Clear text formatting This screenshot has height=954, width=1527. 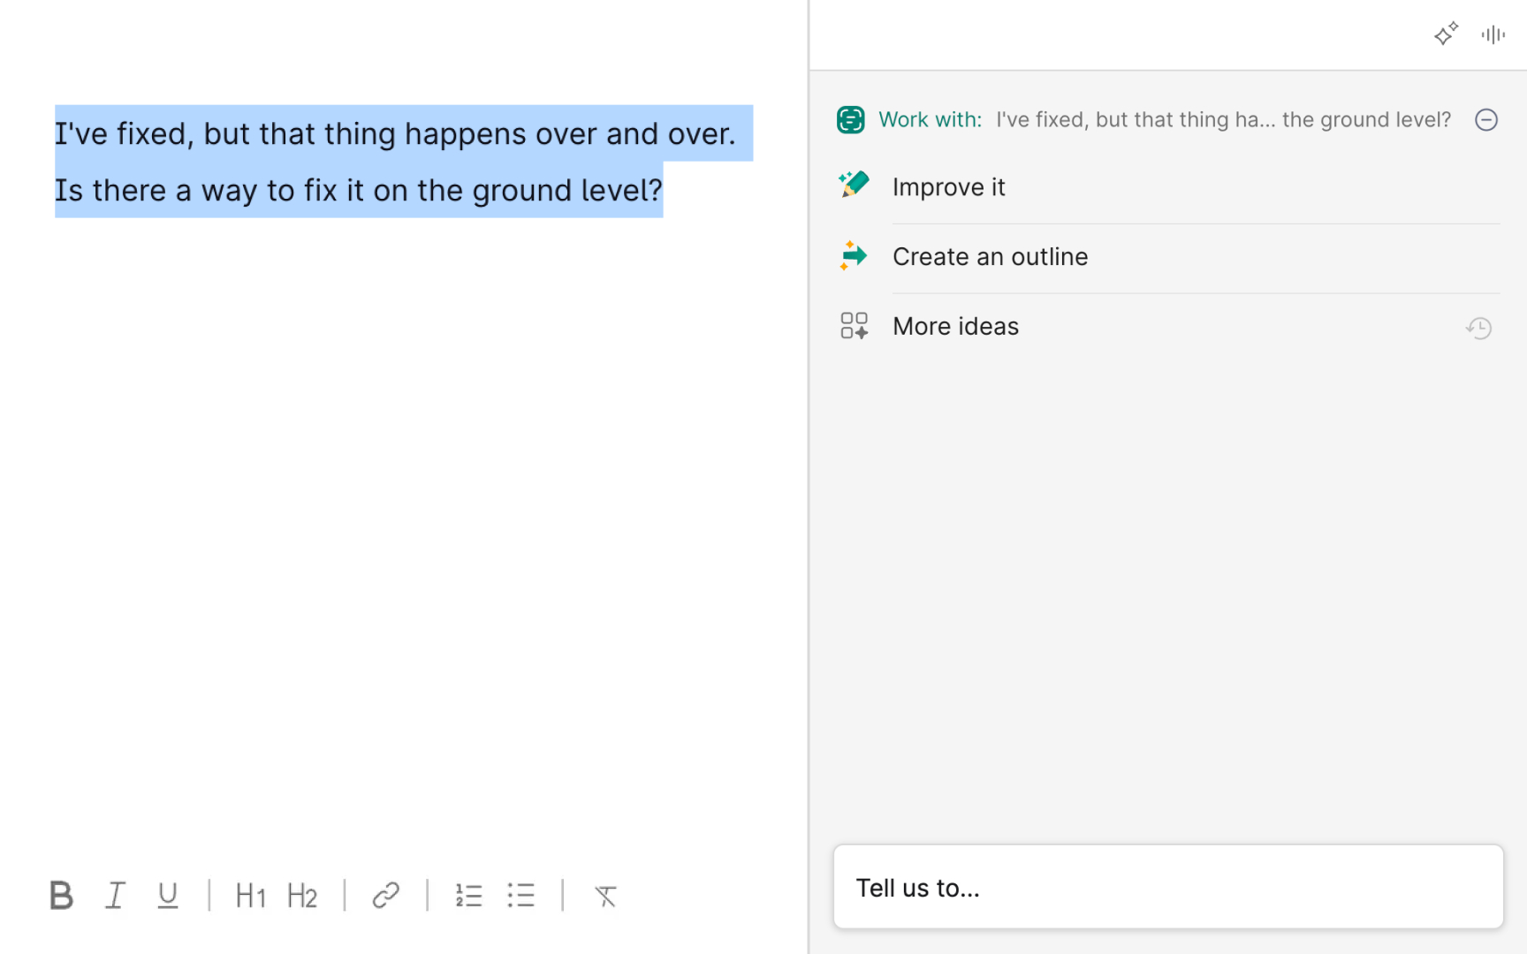click(x=605, y=896)
